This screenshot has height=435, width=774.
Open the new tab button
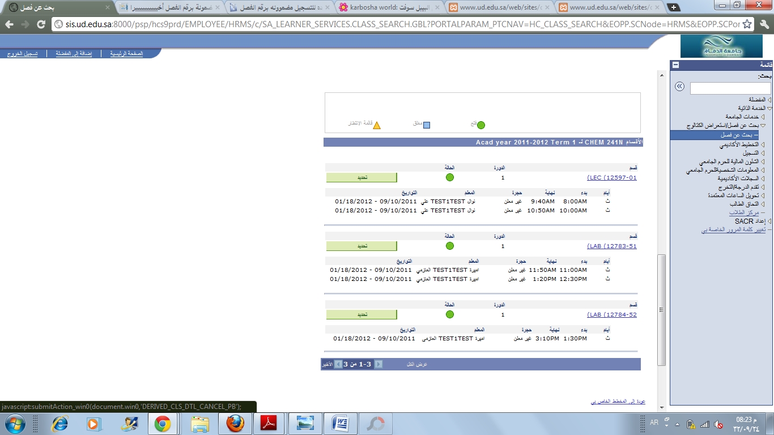[x=673, y=7]
